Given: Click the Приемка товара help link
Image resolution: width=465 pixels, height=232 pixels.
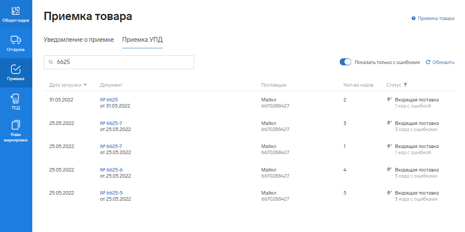Looking at the screenshot, I should pos(436,18).
